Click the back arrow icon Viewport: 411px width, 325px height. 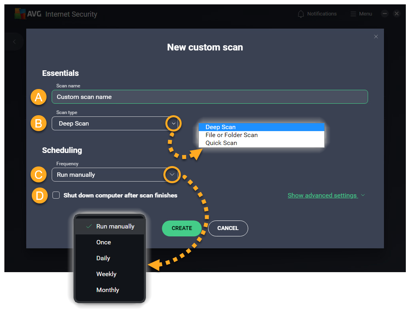coord(14,42)
